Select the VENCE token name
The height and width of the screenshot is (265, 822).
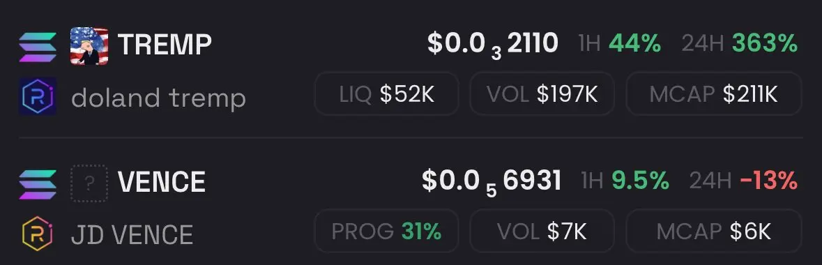[x=162, y=182]
